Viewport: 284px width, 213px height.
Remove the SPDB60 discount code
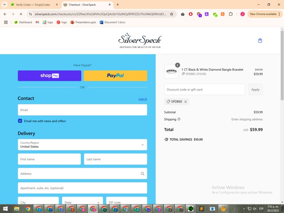pyautogui.click(x=185, y=102)
